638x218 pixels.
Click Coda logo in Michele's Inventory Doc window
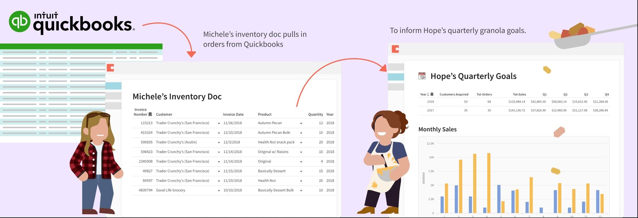[111, 68]
